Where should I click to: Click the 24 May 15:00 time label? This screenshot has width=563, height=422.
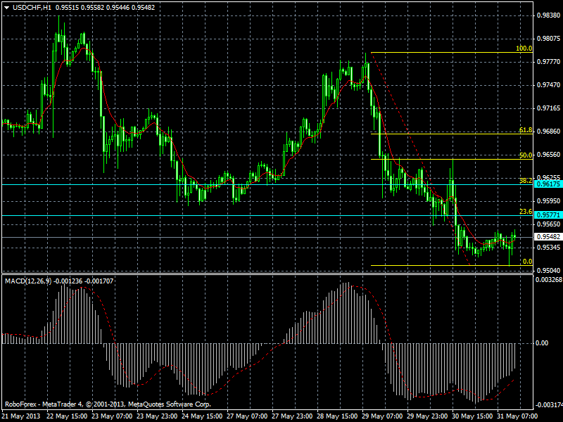click(202, 416)
